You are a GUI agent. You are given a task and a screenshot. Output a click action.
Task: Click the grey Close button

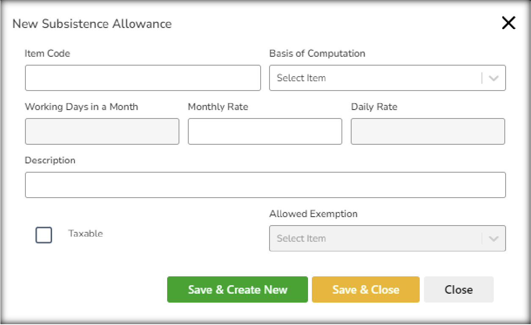[459, 290]
